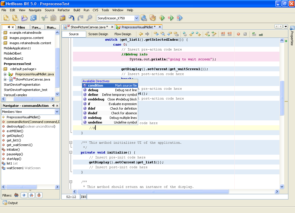
Task: Toggle the show static members filter
Action: [x=31, y=195]
